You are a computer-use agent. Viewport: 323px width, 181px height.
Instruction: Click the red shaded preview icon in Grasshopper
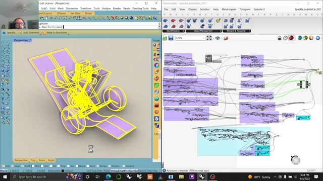pyautogui.click(x=291, y=38)
